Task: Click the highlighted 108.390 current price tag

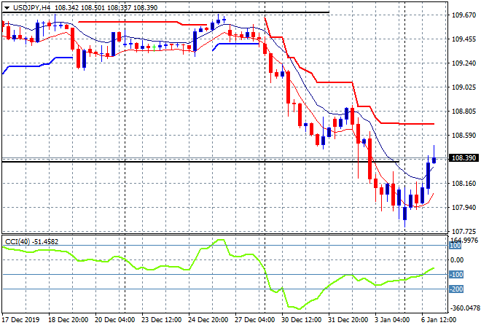Action: coord(464,158)
